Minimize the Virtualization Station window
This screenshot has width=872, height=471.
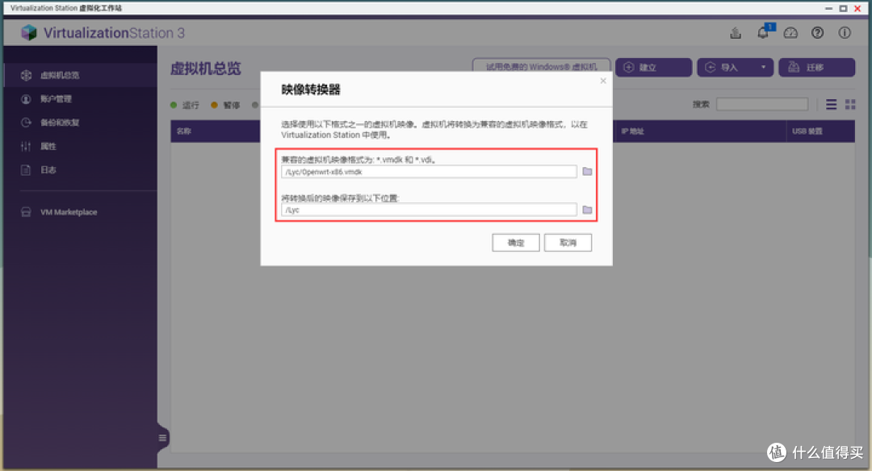pos(828,8)
